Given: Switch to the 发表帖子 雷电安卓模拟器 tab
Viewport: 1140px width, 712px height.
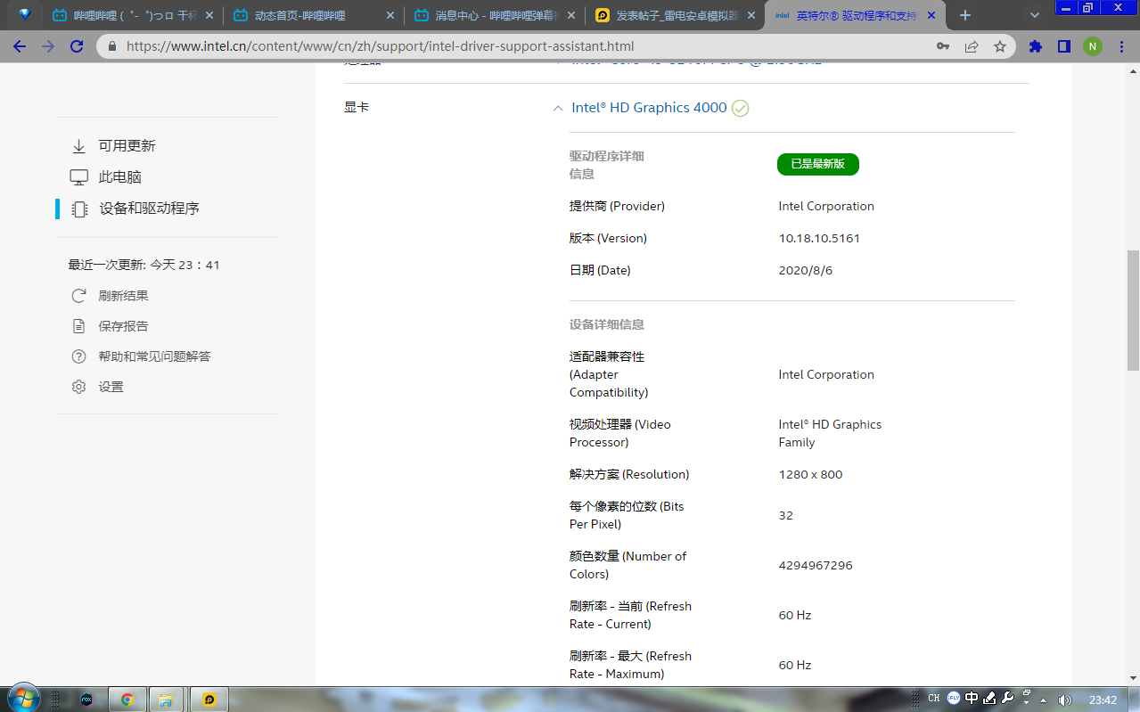Looking at the screenshot, I should 676,15.
